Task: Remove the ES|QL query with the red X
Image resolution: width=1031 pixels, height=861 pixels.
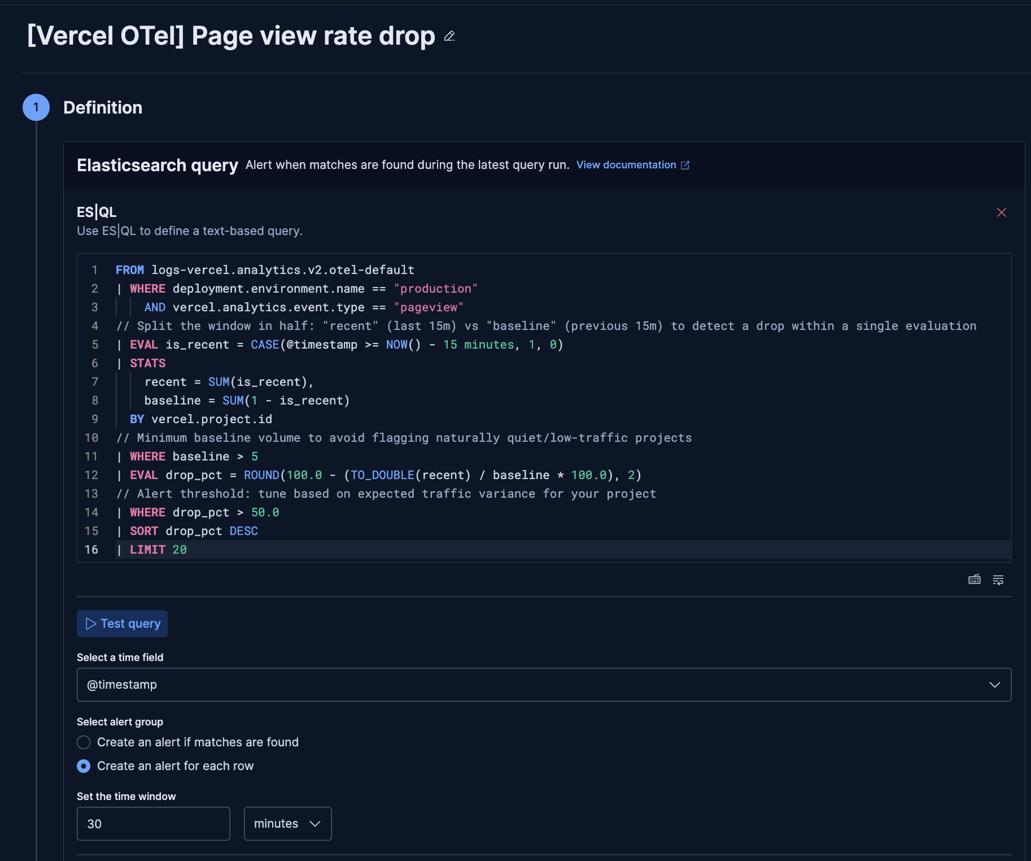Action: coord(1002,212)
